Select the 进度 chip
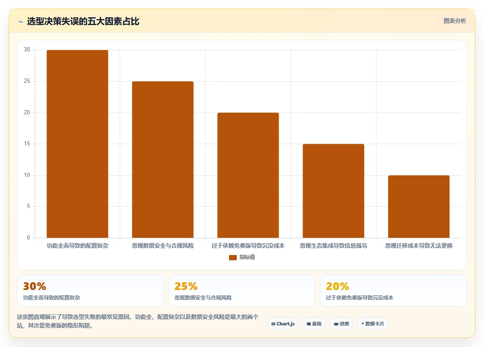Screen dimensions: 484x347 click(341, 324)
